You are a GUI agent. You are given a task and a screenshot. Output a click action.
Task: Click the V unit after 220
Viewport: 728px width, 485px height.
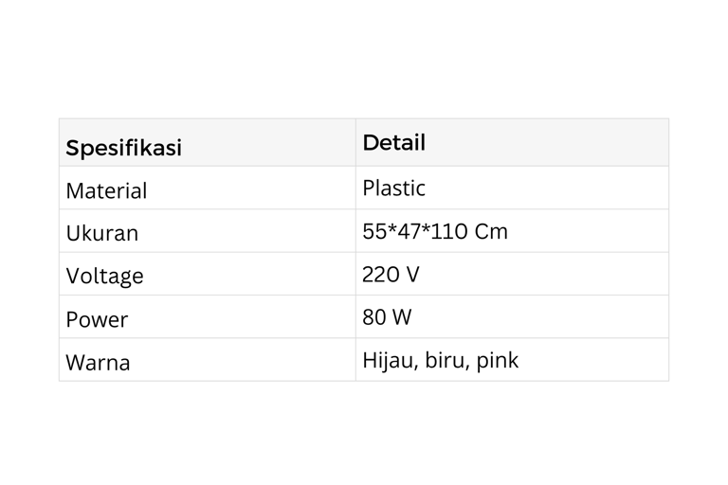[x=411, y=275]
